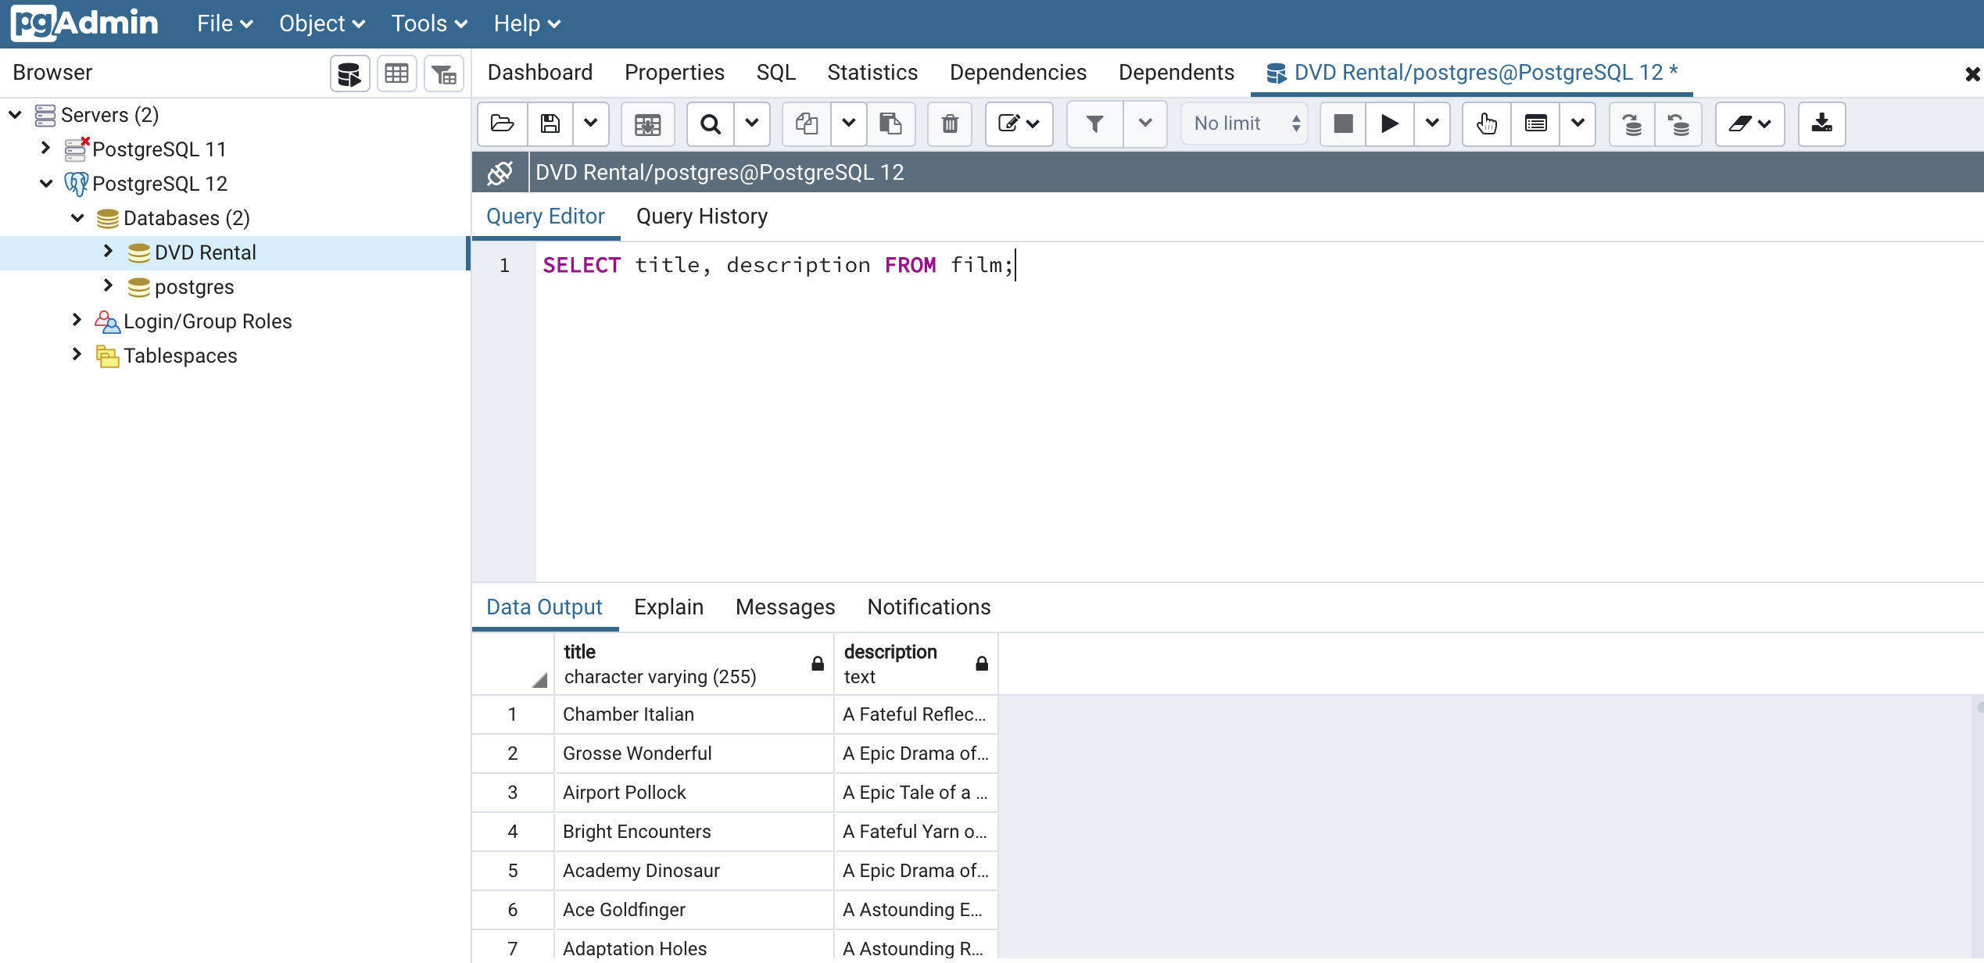Click the Save Data Changes grid icon
1984x963 pixels.
click(647, 124)
